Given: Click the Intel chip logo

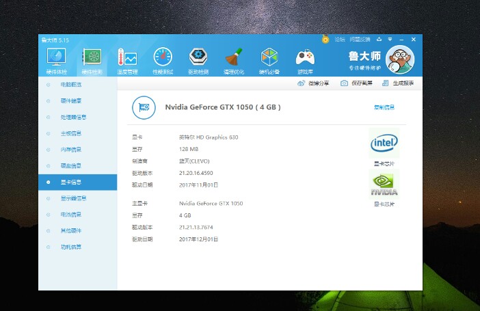Looking at the screenshot, I should pyautogui.click(x=384, y=143).
